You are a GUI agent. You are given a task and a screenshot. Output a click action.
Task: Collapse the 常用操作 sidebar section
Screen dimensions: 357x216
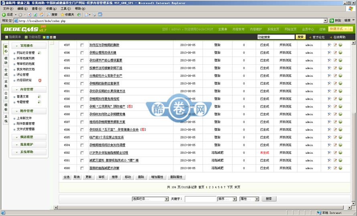click(x=29, y=46)
